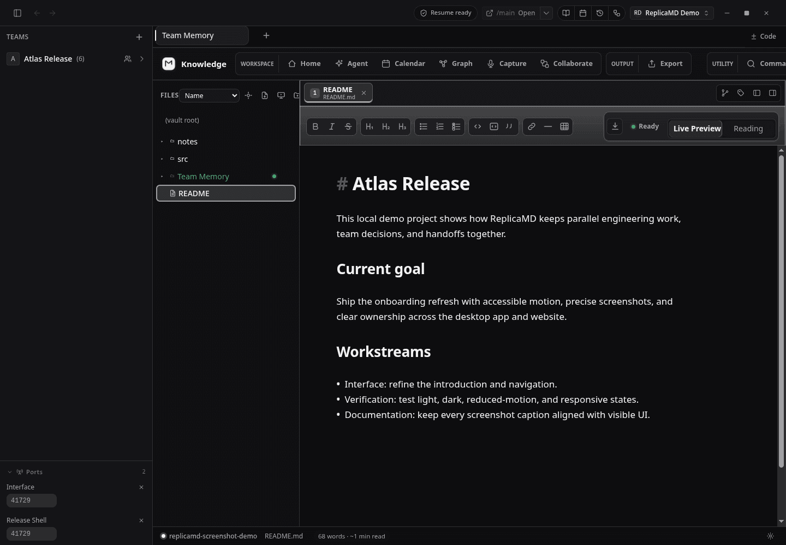Viewport: 786px width, 545px height.
Task: Expand the notes folder
Action: click(162, 142)
